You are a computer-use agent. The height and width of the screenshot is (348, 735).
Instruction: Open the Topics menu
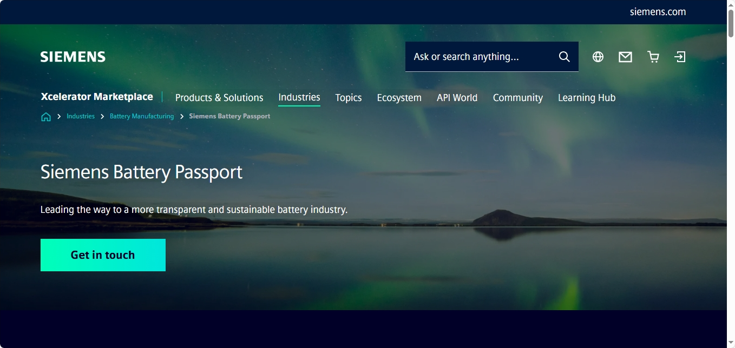tap(348, 98)
